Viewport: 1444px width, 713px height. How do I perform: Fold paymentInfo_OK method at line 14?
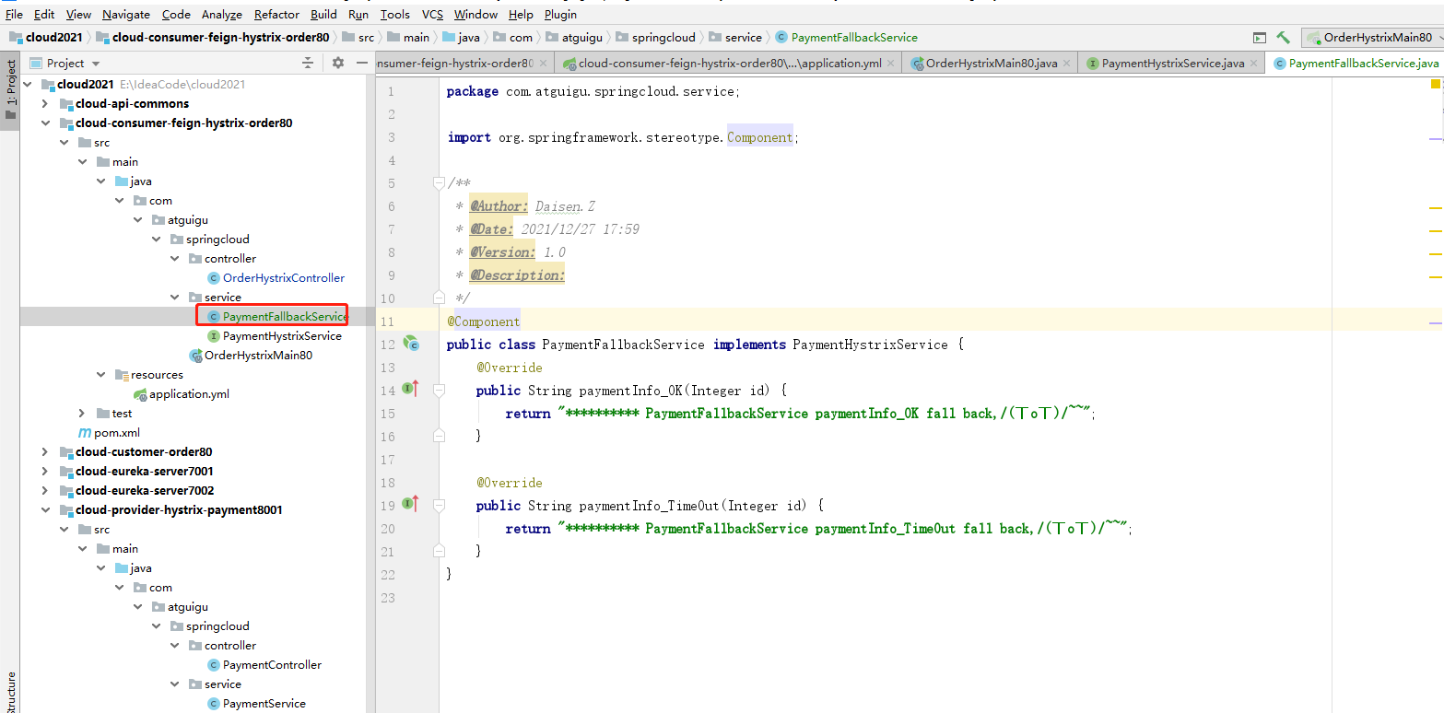(439, 391)
